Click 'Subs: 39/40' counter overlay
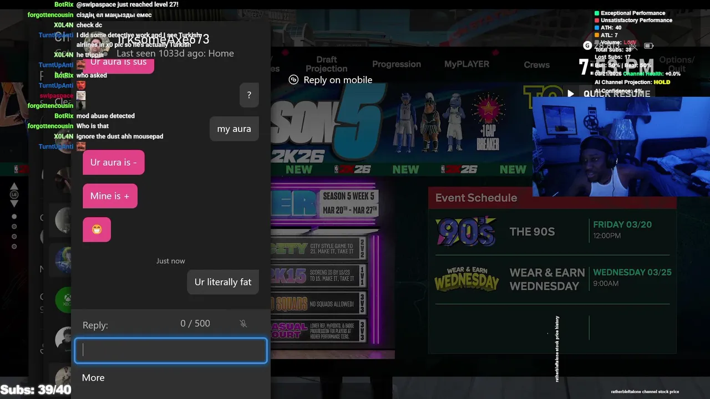 click(36, 390)
